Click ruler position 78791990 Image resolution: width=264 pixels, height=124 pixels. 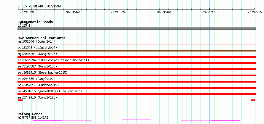click(x=209, y=12)
